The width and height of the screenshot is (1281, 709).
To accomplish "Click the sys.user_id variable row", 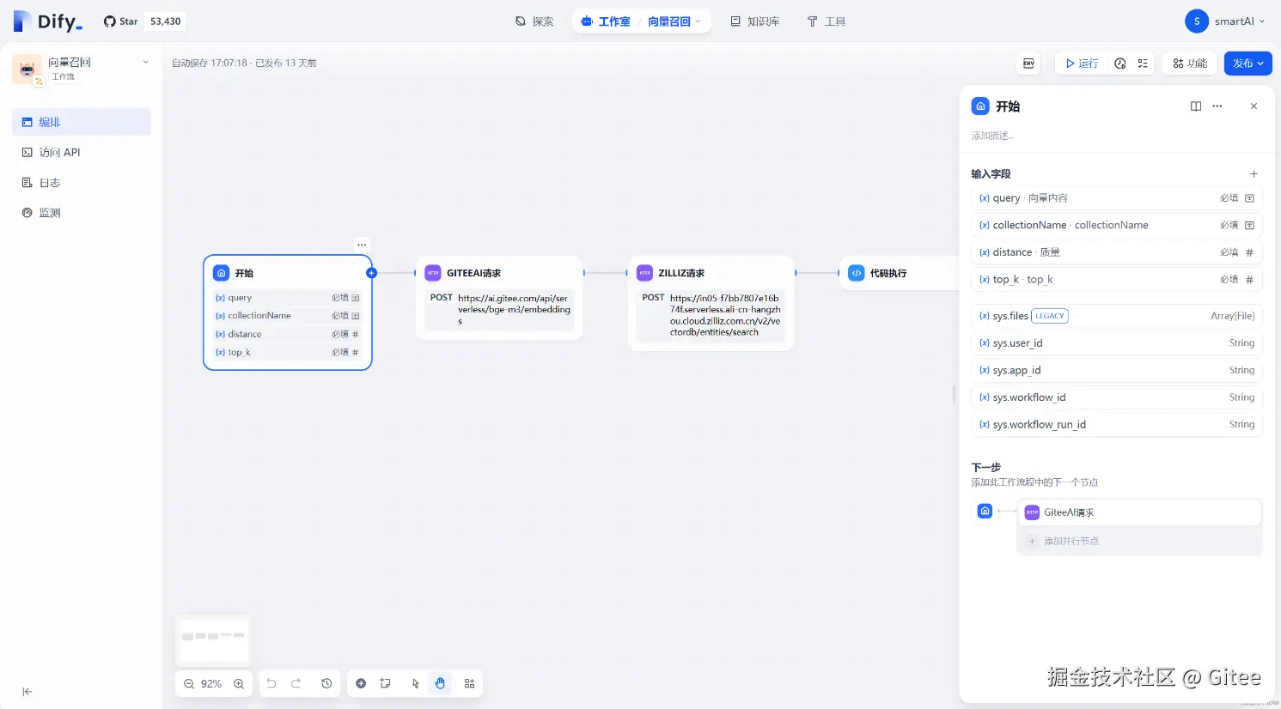I will (1116, 343).
